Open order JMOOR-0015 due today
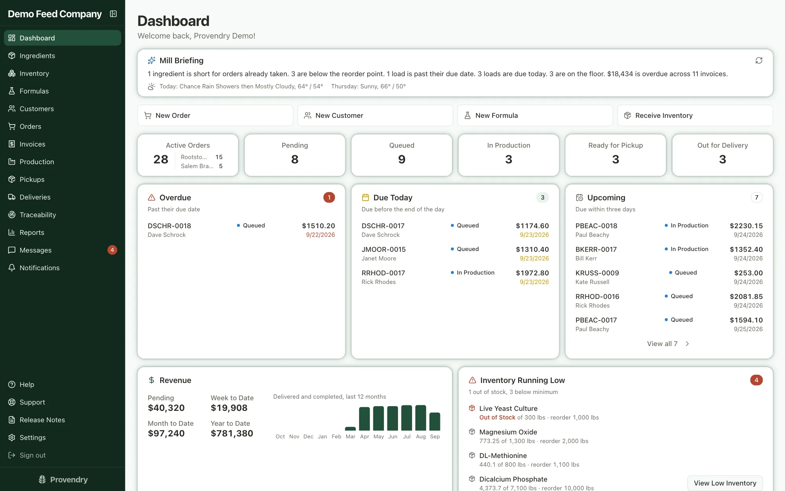785x491 pixels. pyautogui.click(x=455, y=254)
